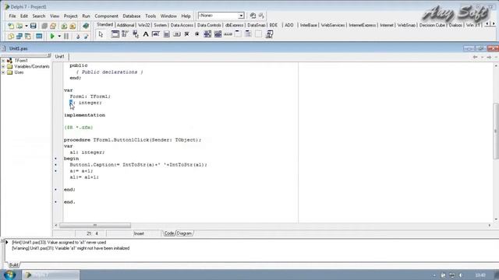The height and width of the screenshot is (280, 499).
Task: Switch to the Additional palette tab
Action: (x=126, y=25)
